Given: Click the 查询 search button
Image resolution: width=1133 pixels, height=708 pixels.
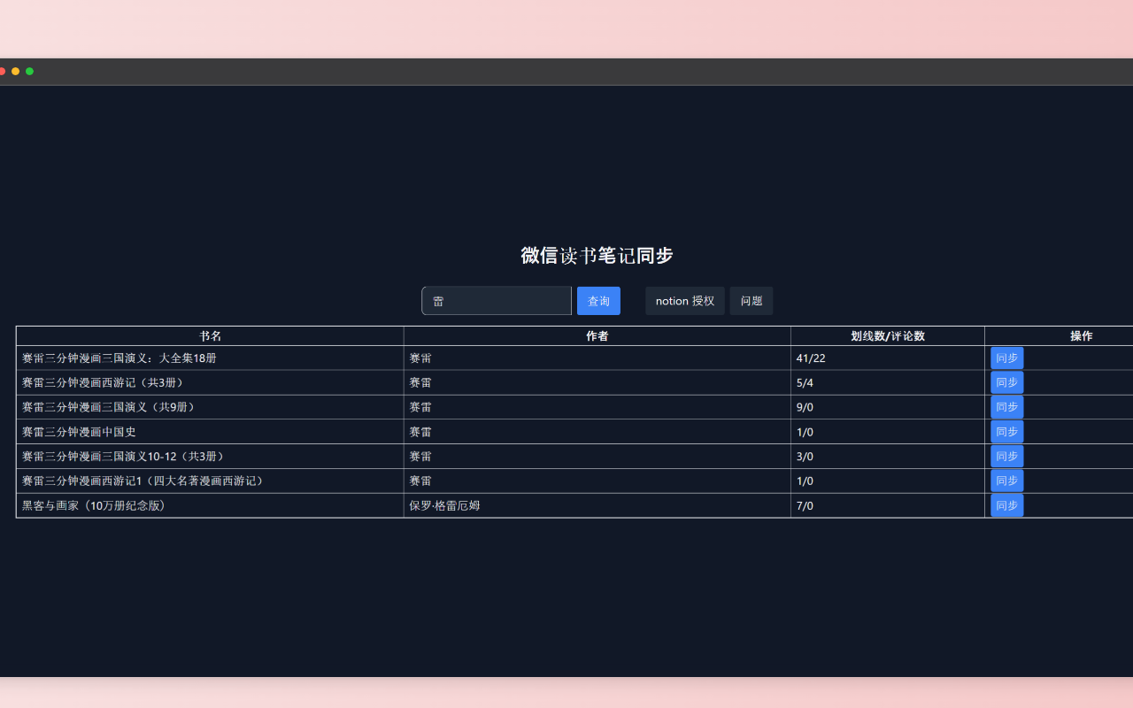Looking at the screenshot, I should click(x=598, y=301).
